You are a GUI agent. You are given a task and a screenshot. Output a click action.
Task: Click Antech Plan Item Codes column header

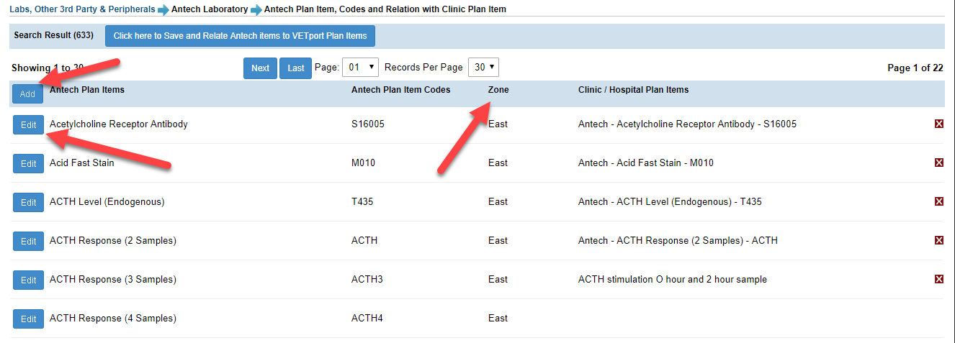pos(400,90)
